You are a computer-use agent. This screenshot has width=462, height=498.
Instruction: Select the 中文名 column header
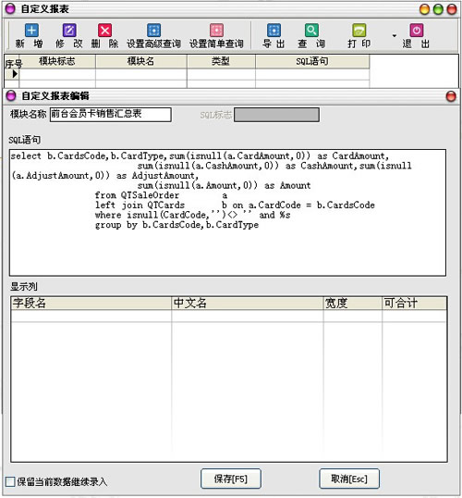(x=248, y=303)
